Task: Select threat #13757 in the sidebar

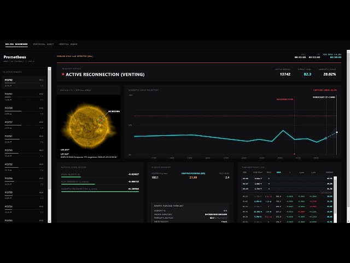Action: click(24, 125)
